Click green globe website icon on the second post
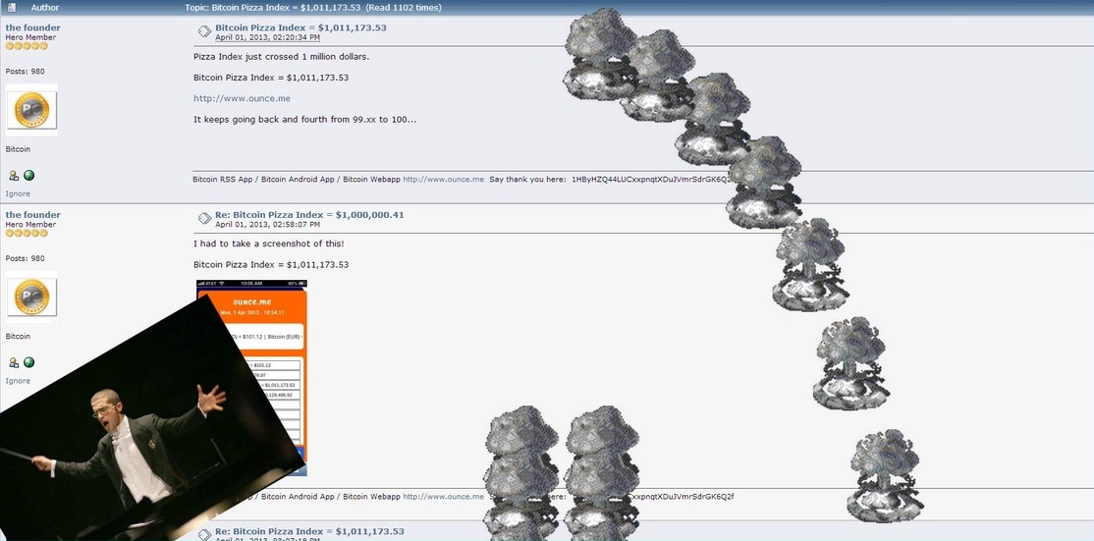The width and height of the screenshot is (1094, 541). point(28,362)
